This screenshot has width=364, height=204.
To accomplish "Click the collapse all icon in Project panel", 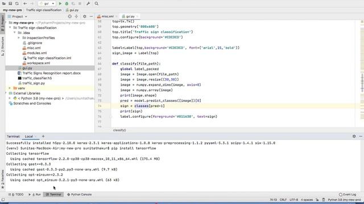I will tap(76, 16).
